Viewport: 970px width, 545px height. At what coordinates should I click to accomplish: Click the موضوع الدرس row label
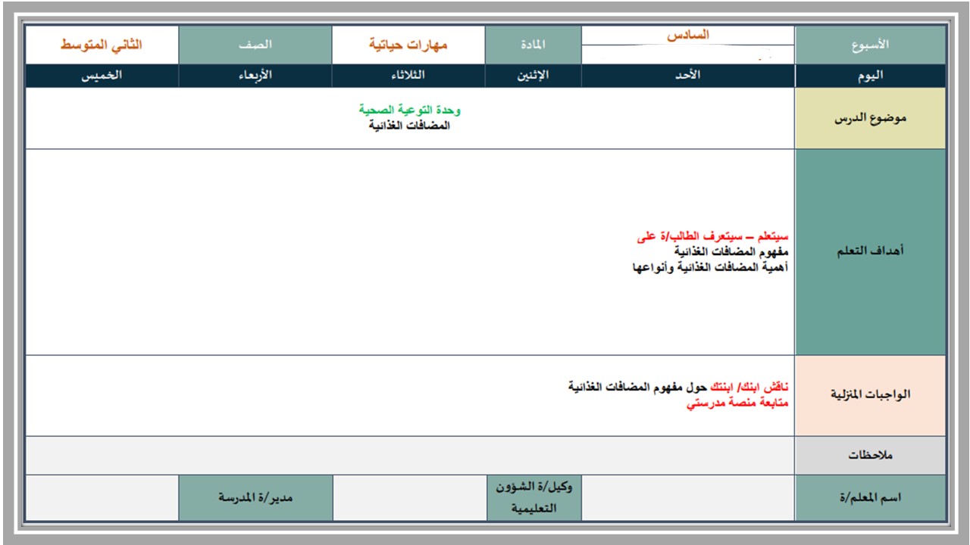[x=870, y=118]
